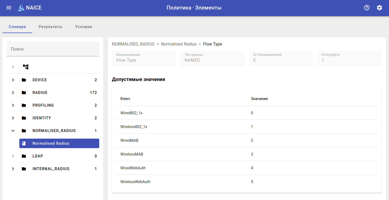Image resolution: width=389 pixels, height=200 pixels.
Task: Click the back arrow in dictionary tree
Action: point(13,67)
